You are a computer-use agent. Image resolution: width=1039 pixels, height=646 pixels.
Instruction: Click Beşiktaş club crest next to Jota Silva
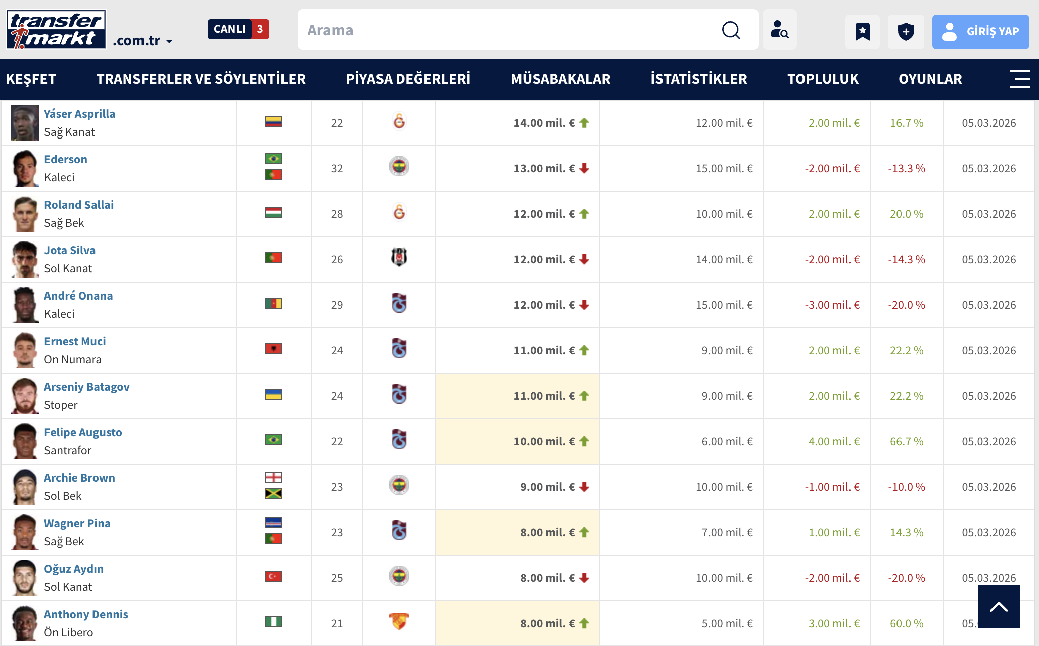399,258
